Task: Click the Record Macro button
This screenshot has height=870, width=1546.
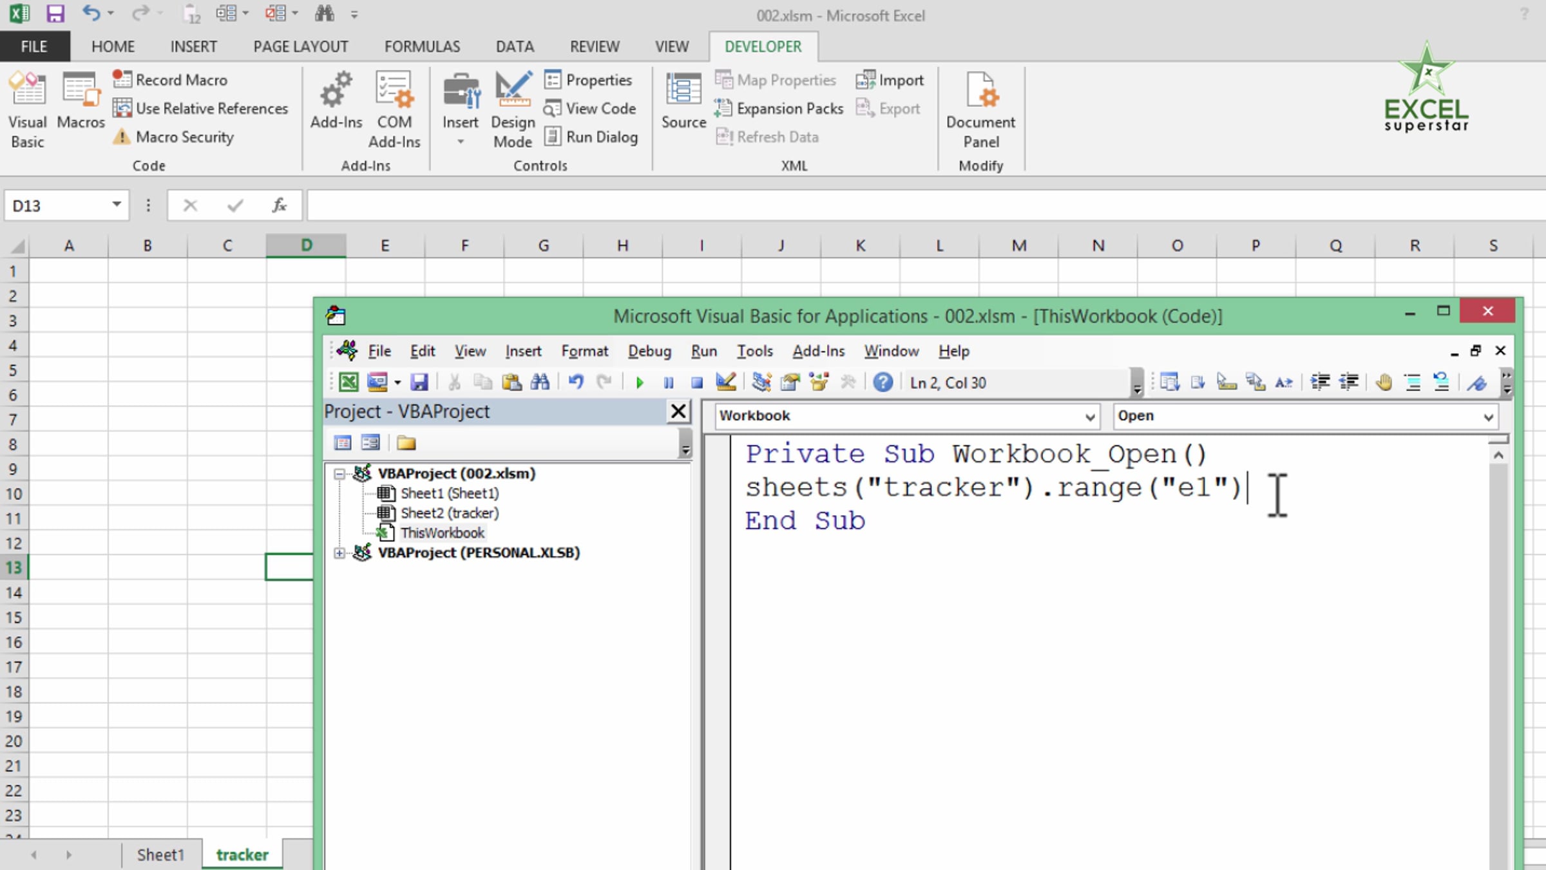Action: (x=171, y=80)
